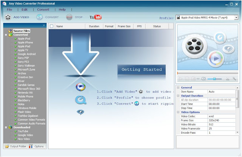Click the wand effects icon in preview
This screenshot has width=242, height=157.
pos(234,79)
